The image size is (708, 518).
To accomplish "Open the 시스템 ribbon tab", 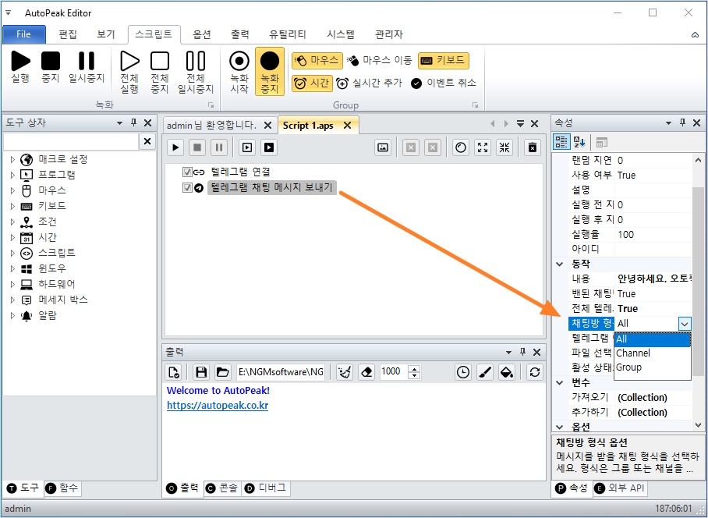I will click(341, 34).
